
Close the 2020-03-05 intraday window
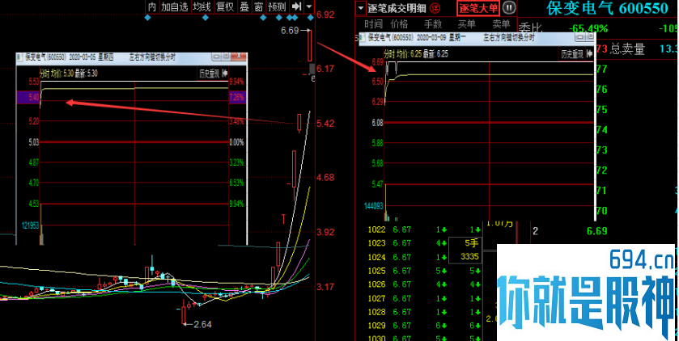(239, 57)
